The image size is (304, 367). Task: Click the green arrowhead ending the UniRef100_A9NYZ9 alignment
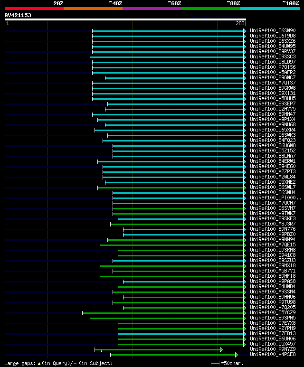[x=221, y=350]
